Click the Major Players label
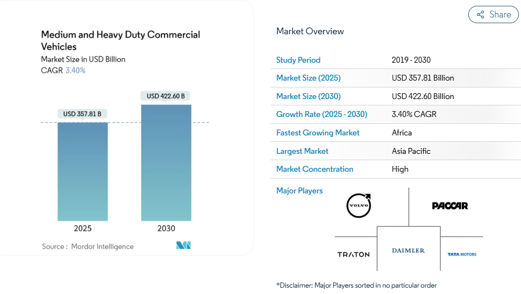The image size is (521, 294). pos(300,191)
